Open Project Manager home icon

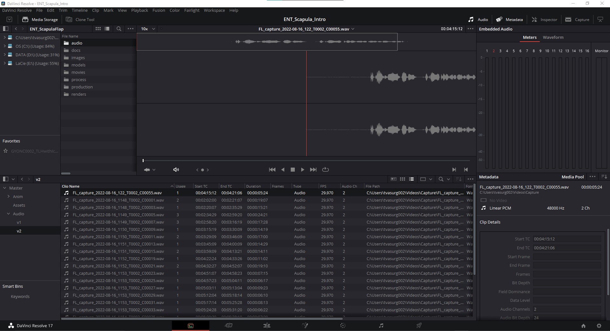coord(583,326)
